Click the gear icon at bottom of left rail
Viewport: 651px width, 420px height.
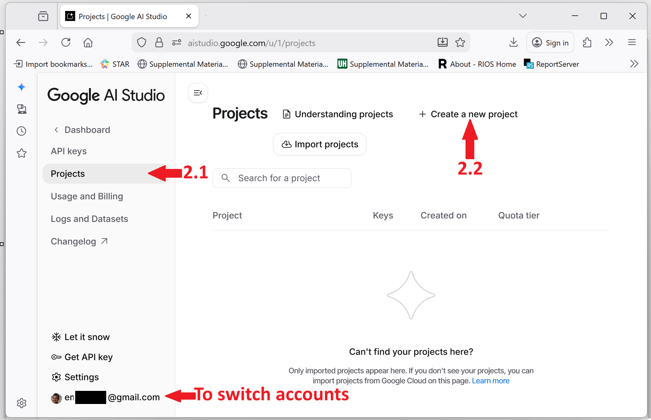click(22, 403)
